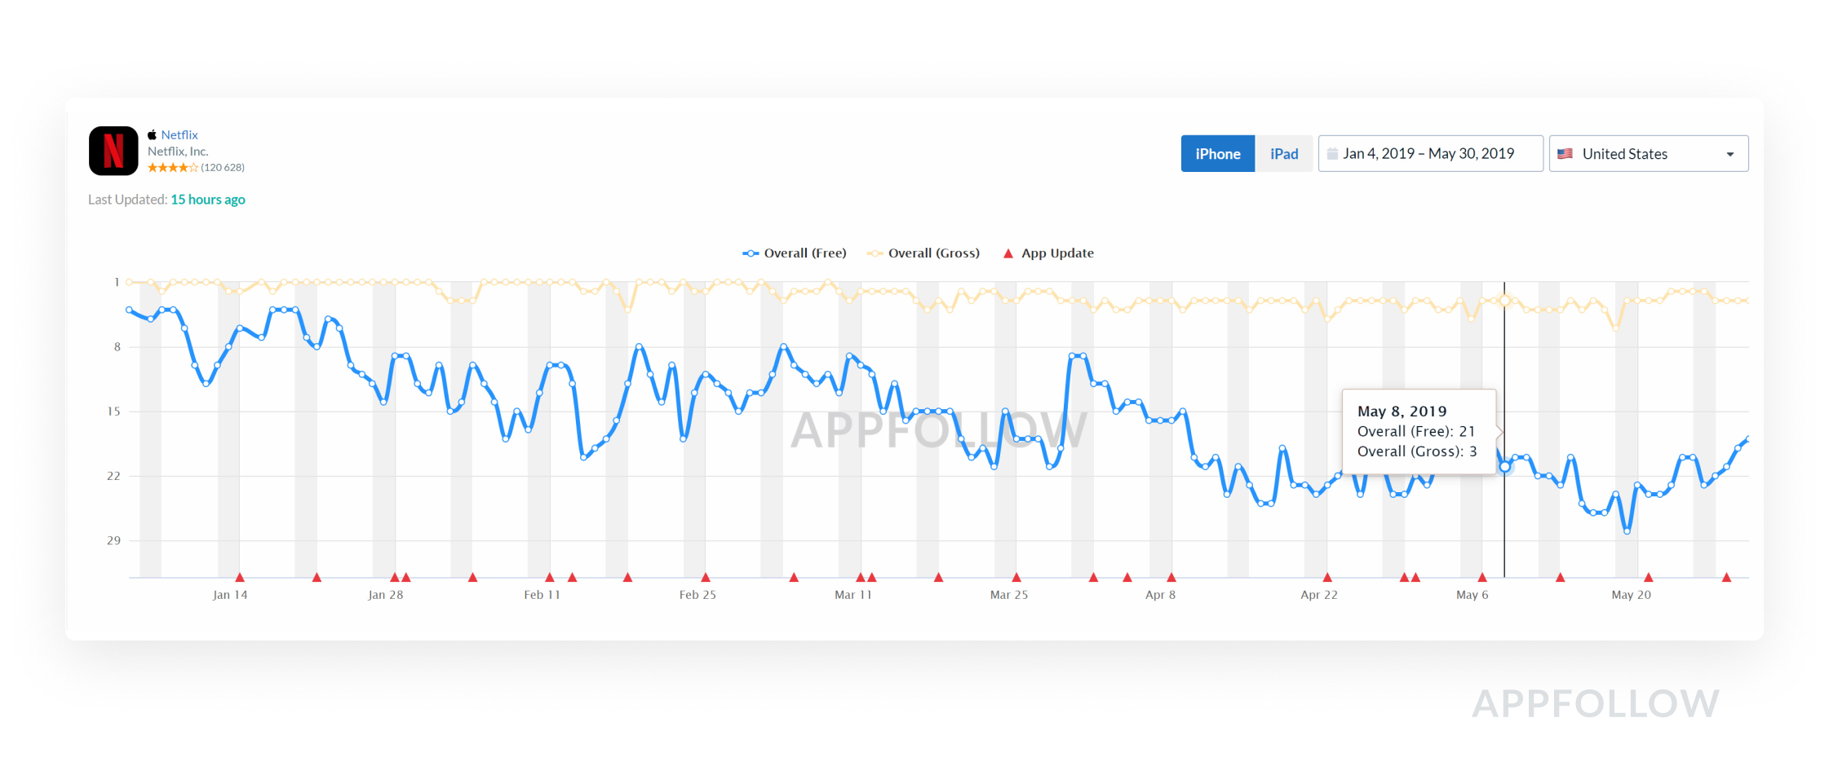Open the Netflix app name link
The height and width of the screenshot is (766, 1829).
pos(179,135)
